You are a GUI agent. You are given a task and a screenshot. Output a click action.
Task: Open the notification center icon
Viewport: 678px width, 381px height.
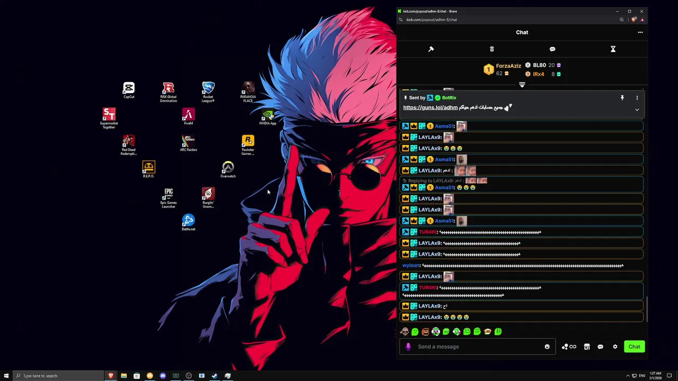[670, 376]
